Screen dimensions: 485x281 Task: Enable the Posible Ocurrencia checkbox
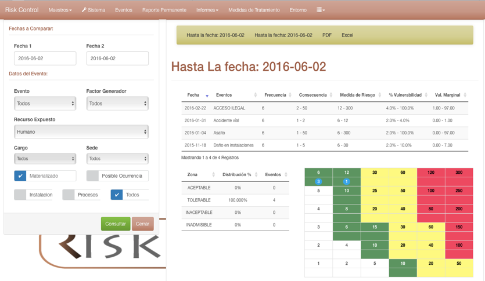point(92,176)
